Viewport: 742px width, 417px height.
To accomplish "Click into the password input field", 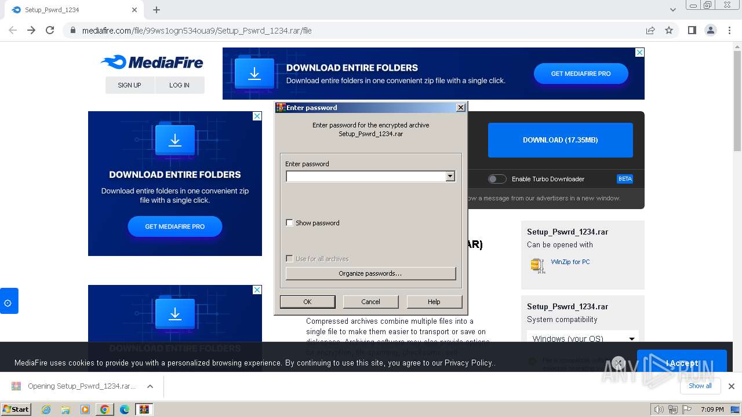I will (x=366, y=176).
